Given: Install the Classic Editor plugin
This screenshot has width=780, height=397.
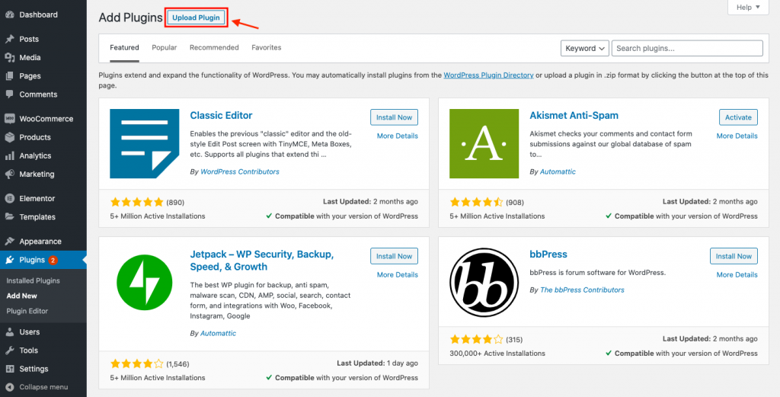Looking at the screenshot, I should [394, 117].
